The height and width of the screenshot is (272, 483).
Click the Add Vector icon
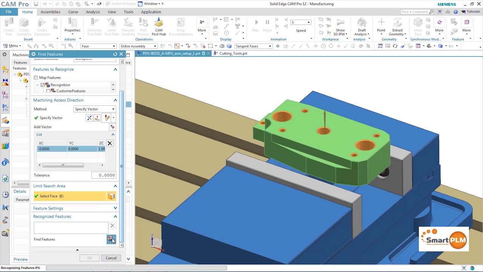point(112,127)
